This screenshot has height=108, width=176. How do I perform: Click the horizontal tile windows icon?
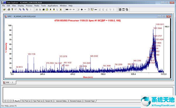(x=120, y=10)
